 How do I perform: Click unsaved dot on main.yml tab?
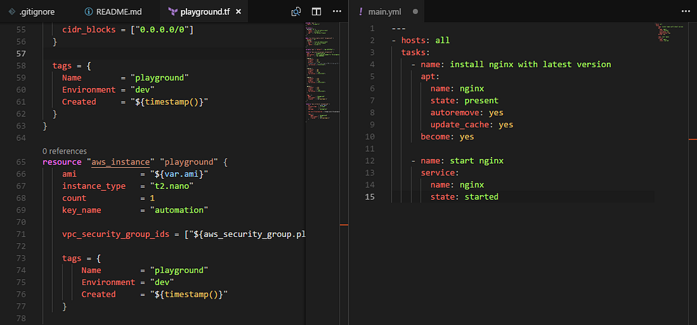(x=415, y=12)
